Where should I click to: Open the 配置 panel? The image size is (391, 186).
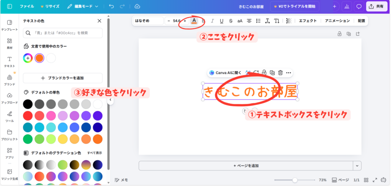tap(361, 21)
